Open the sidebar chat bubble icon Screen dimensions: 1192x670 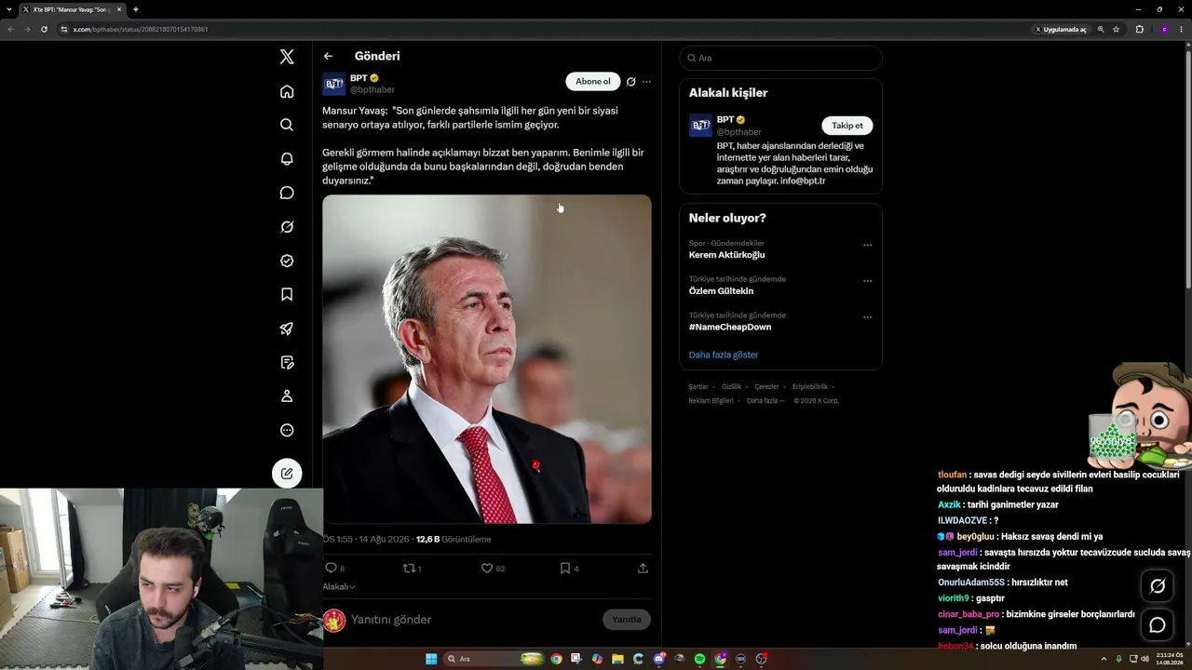(287, 193)
